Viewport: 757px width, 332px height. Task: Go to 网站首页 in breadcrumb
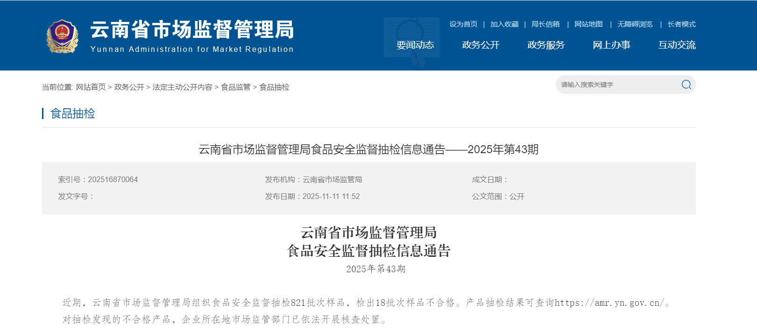coord(91,87)
